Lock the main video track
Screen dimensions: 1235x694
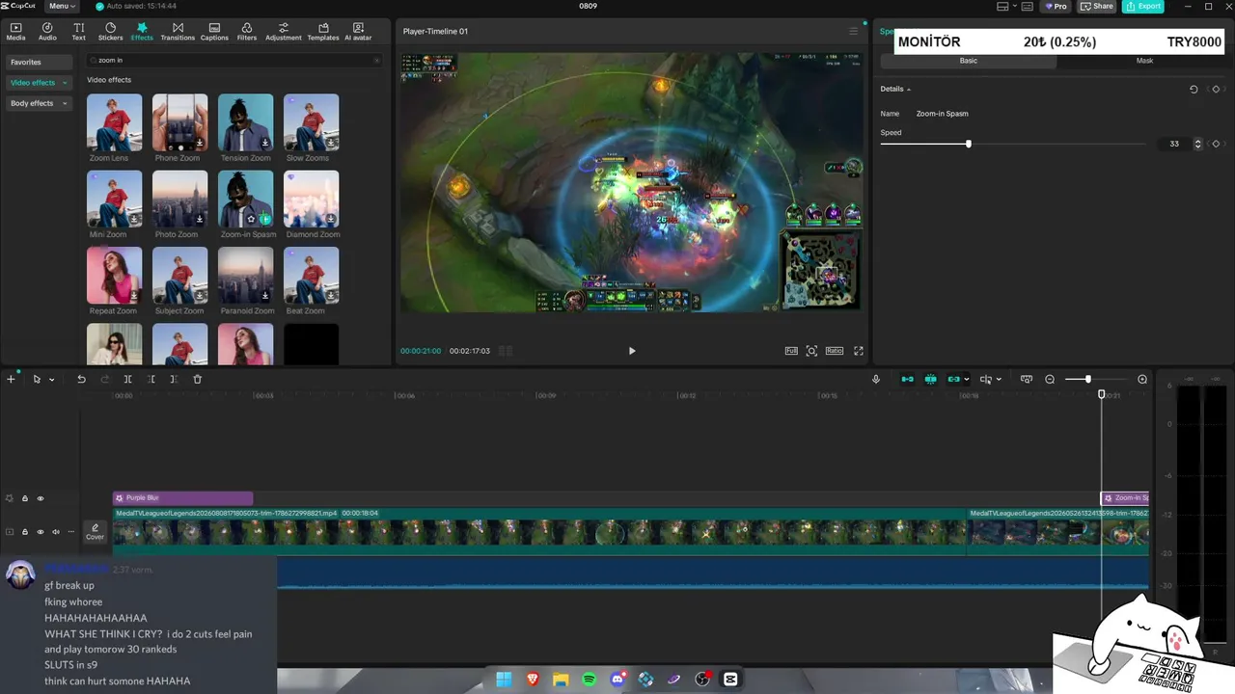click(25, 531)
